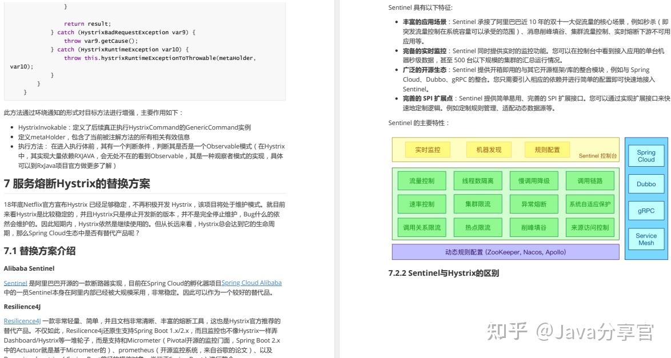Click the 定义metaHolder bullet line
Image resolution: width=671 pixels, height=358 pixels.
pyautogui.click(x=104, y=137)
